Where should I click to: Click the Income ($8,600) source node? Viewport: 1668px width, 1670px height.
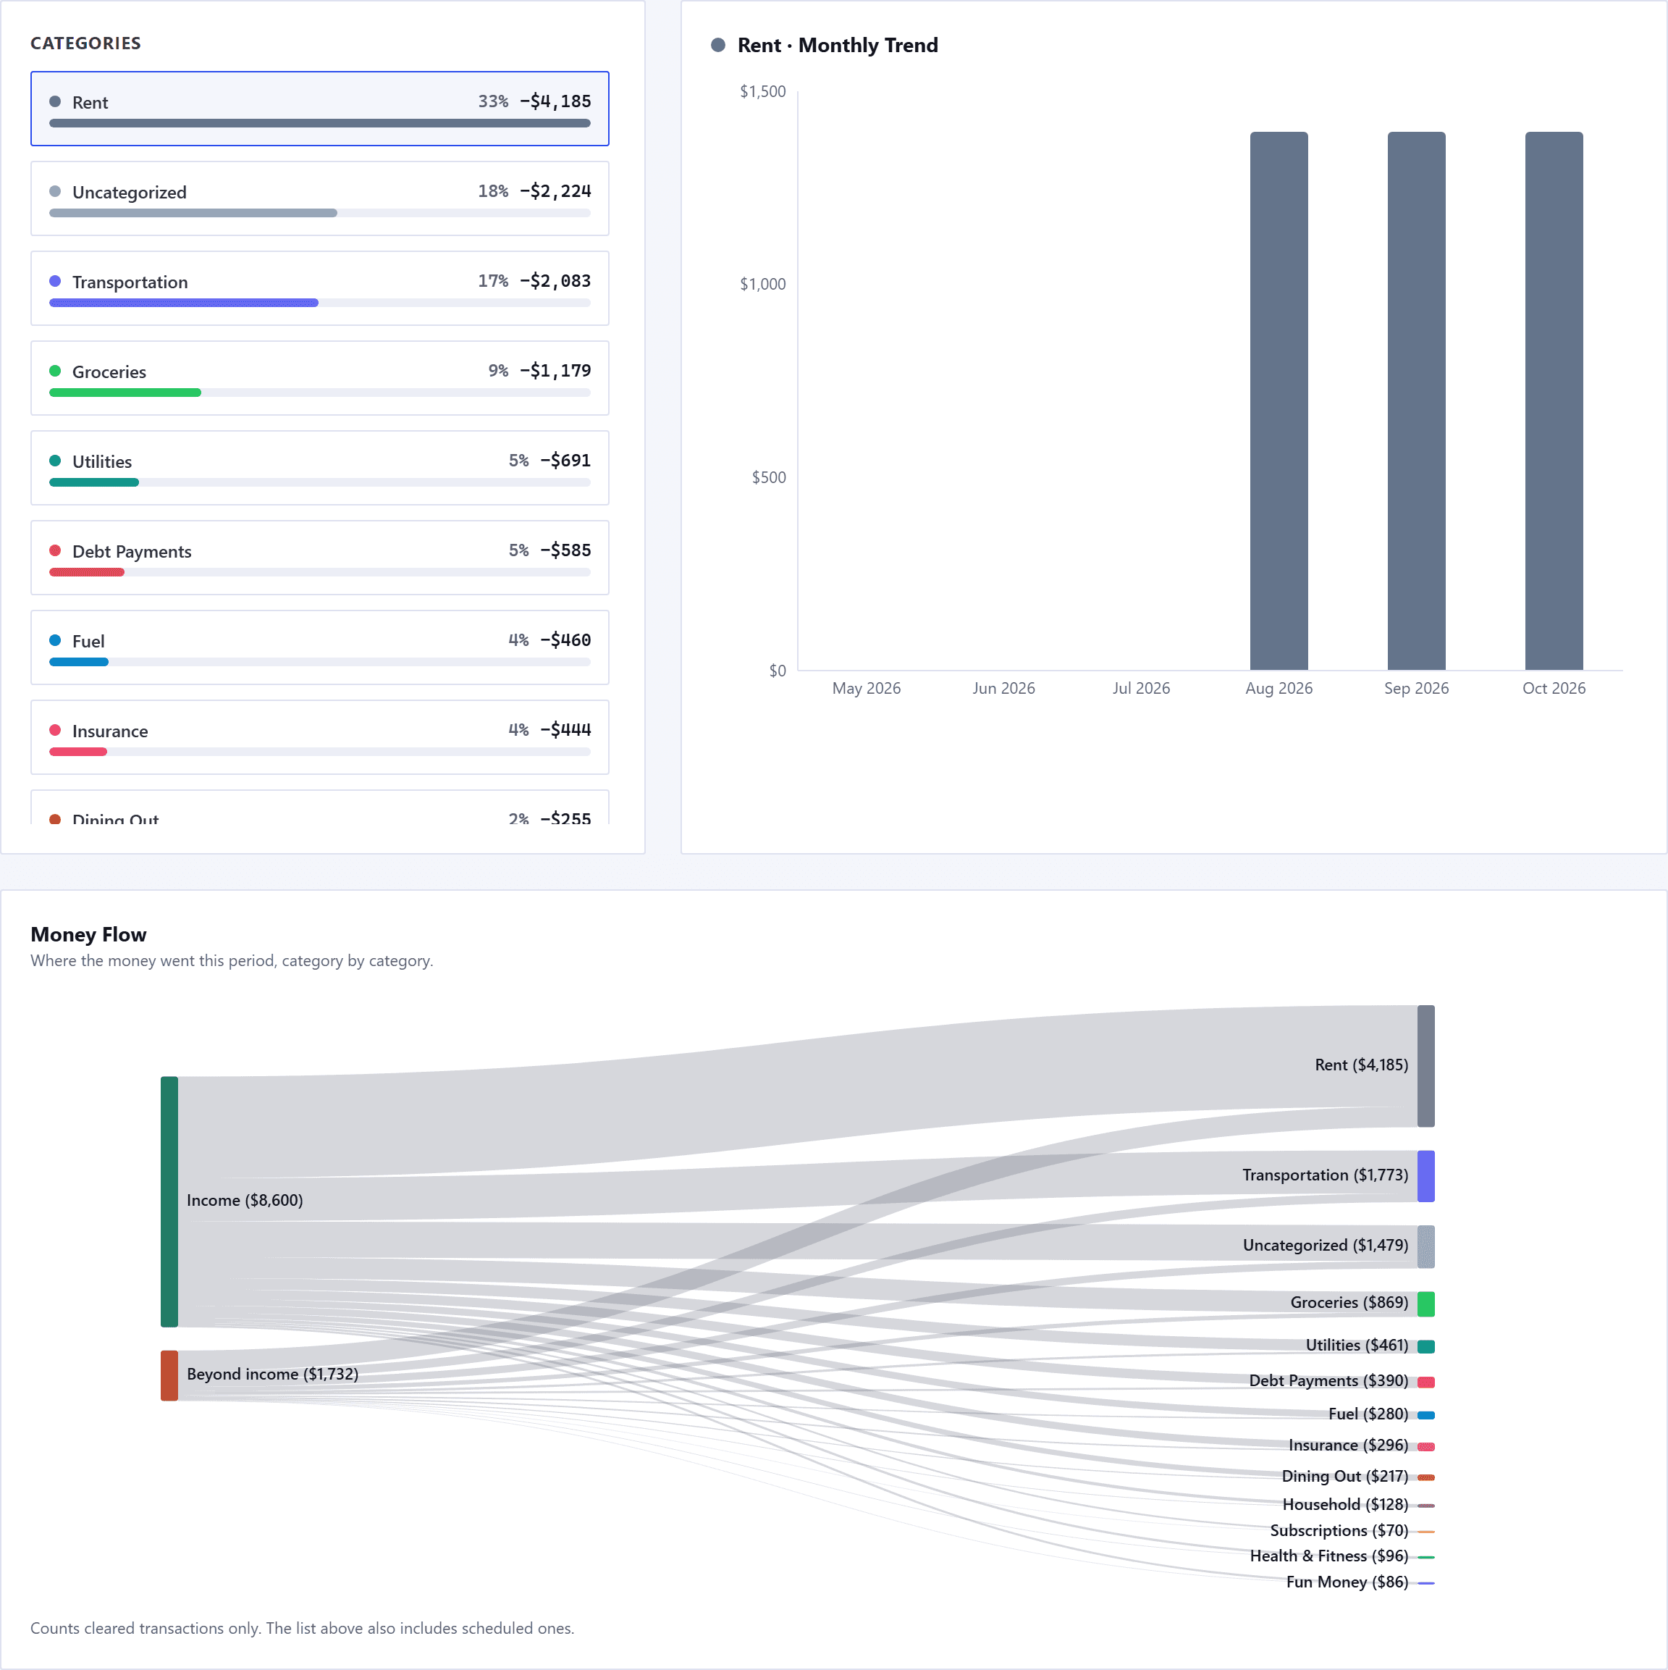pyautogui.click(x=169, y=1202)
